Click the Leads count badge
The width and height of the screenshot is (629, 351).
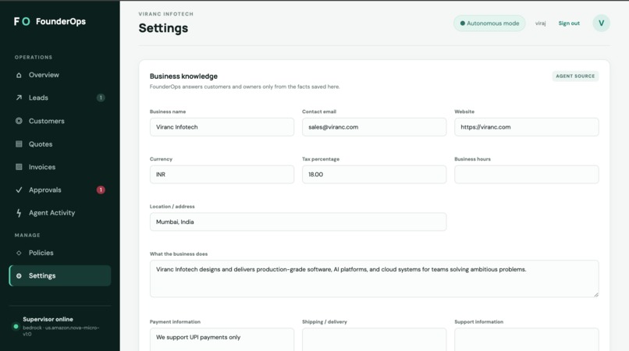click(101, 97)
